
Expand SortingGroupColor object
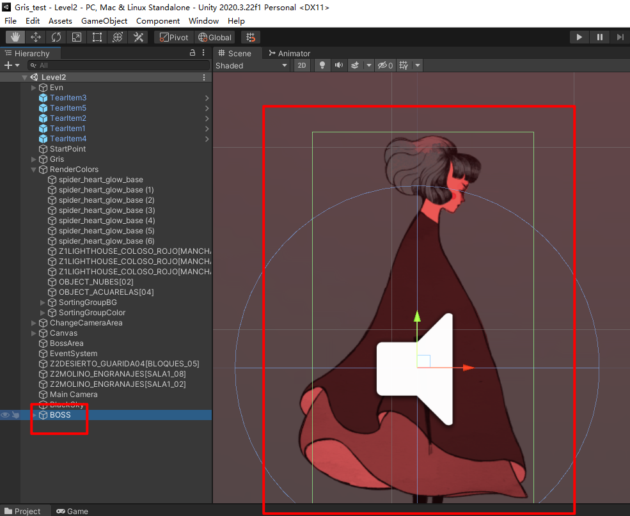(43, 313)
